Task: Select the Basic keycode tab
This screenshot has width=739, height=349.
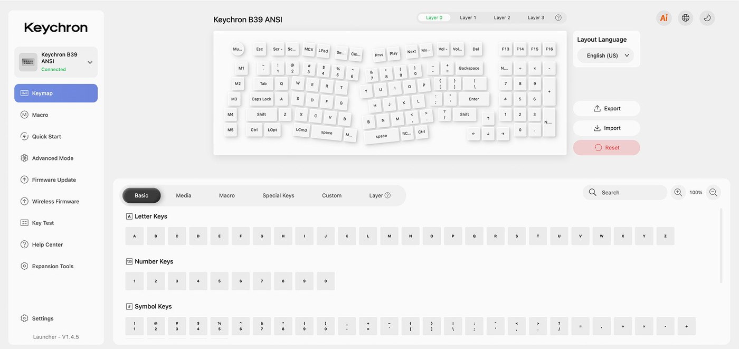Action: tap(141, 195)
